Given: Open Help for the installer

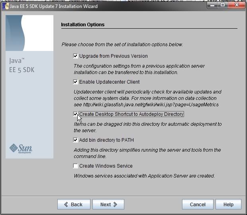Looking at the screenshot, I should (228, 204).
